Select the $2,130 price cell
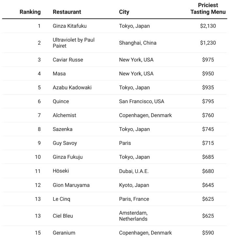The image size is (230, 246). click(x=208, y=26)
